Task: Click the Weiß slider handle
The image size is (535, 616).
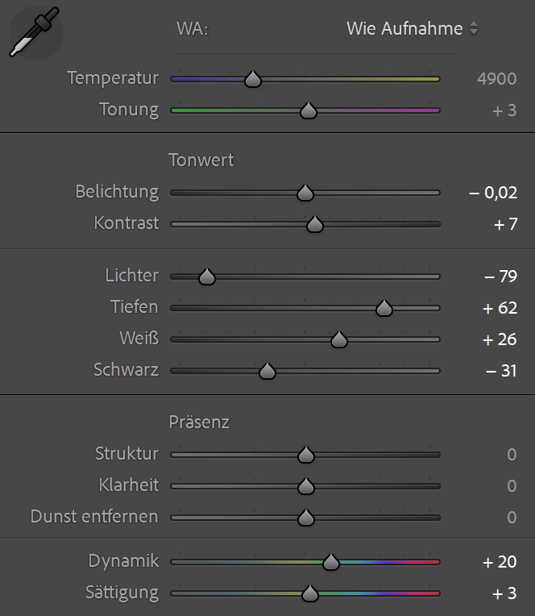Action: (x=339, y=340)
